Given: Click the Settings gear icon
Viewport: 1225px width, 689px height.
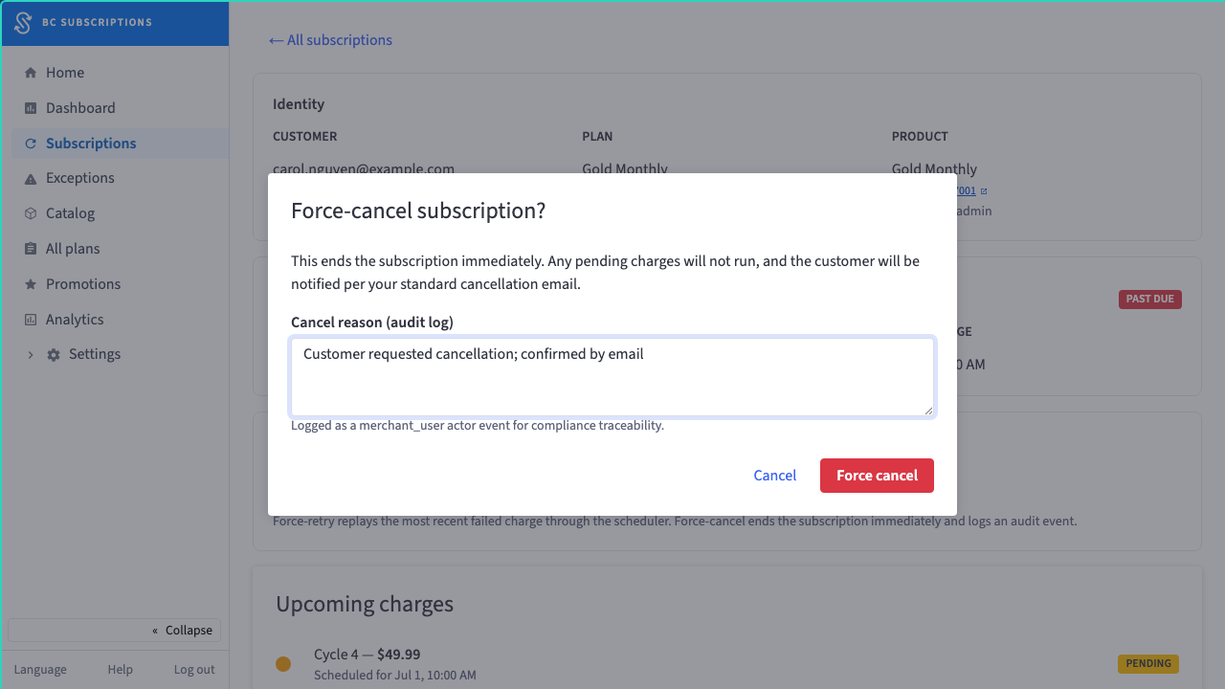Looking at the screenshot, I should [54, 355].
